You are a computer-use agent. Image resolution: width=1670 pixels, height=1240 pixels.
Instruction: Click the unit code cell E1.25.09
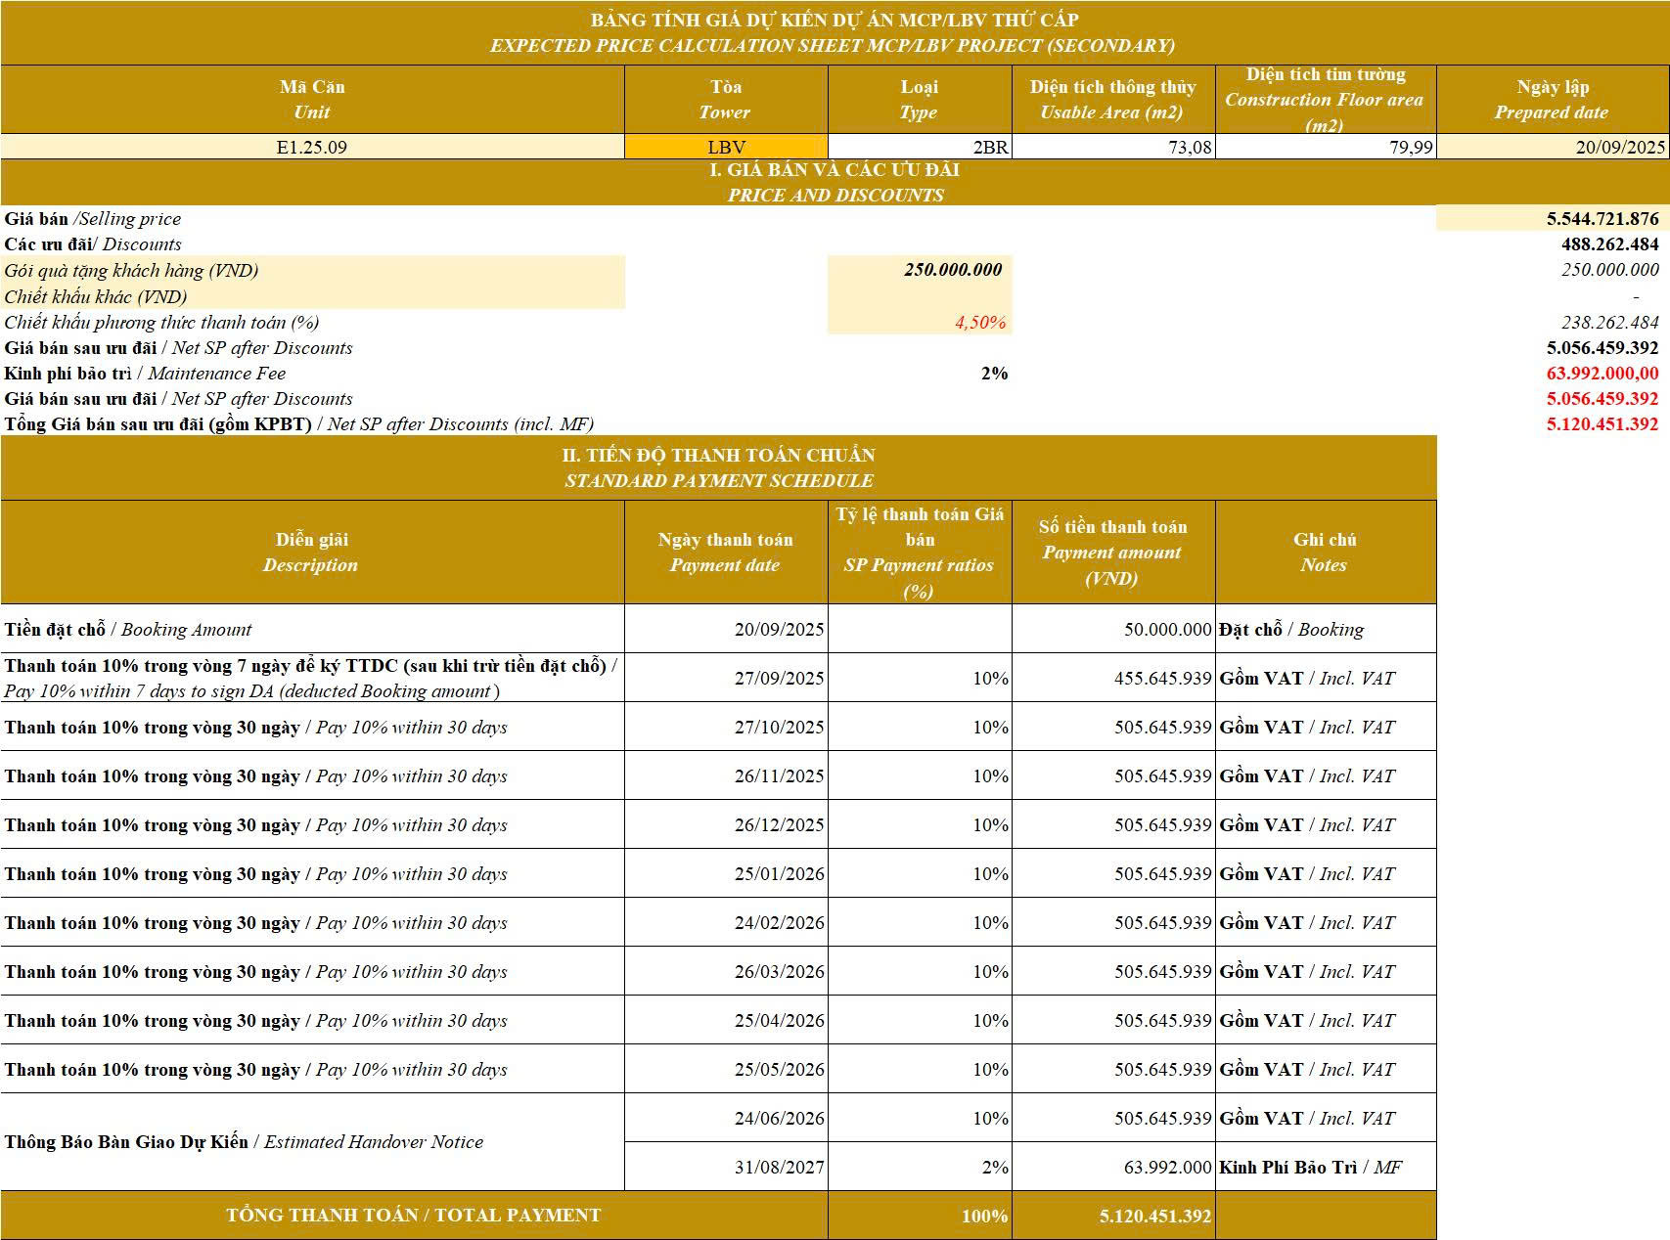pyautogui.click(x=312, y=147)
